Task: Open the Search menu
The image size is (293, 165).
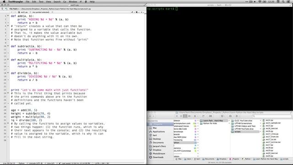Action: point(57,1)
